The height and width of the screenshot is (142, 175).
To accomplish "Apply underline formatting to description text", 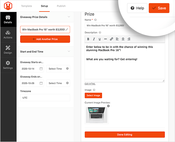I will (100, 39).
